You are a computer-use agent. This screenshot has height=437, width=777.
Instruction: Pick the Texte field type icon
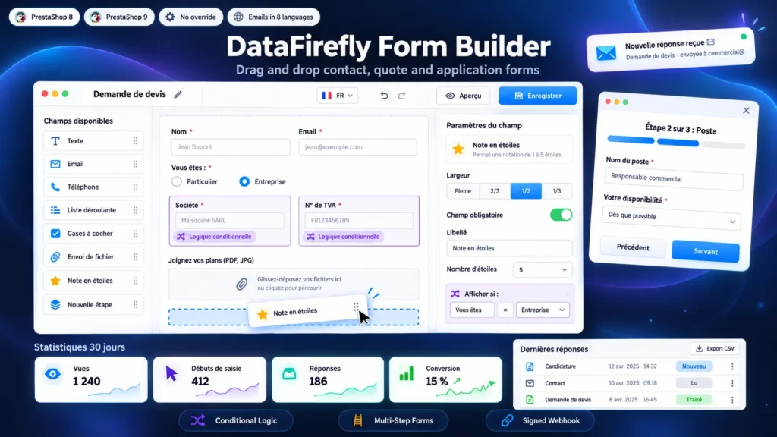point(55,140)
